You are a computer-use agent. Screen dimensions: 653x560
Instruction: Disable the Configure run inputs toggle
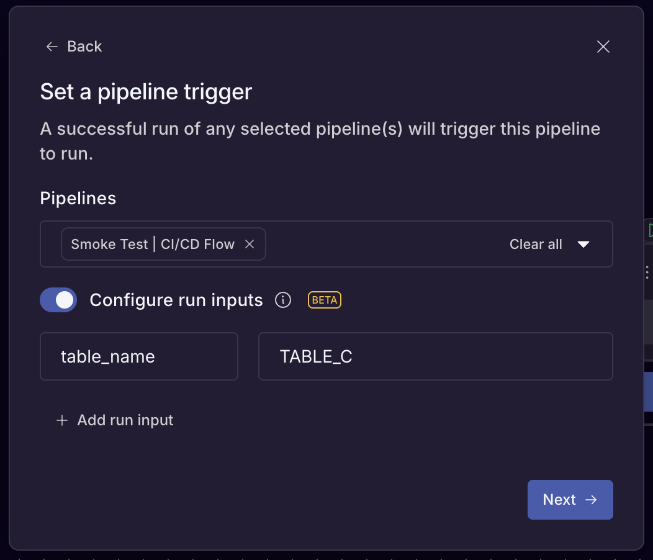point(58,300)
